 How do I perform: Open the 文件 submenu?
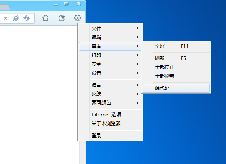(x=111, y=29)
